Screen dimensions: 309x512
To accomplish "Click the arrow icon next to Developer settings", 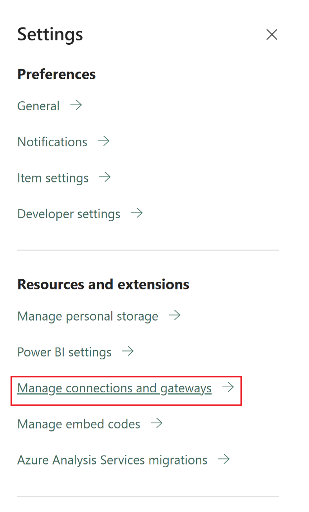I will [137, 213].
